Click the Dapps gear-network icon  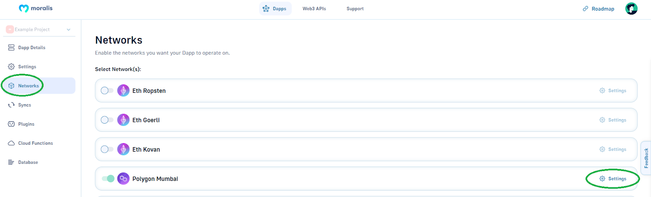tap(266, 9)
